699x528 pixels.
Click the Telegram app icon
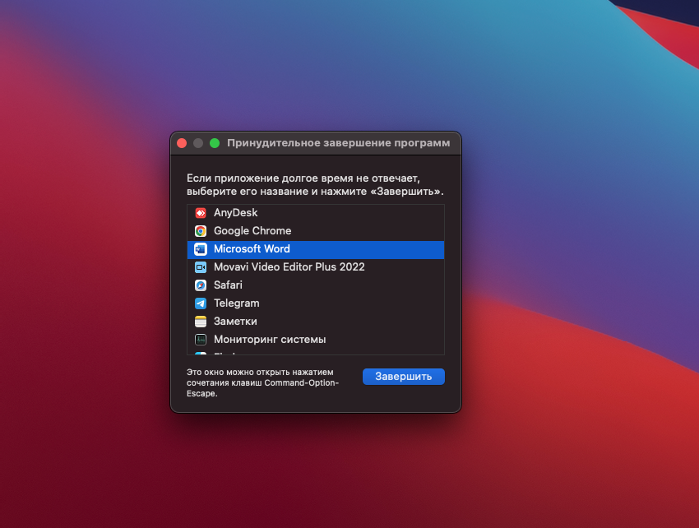(201, 303)
